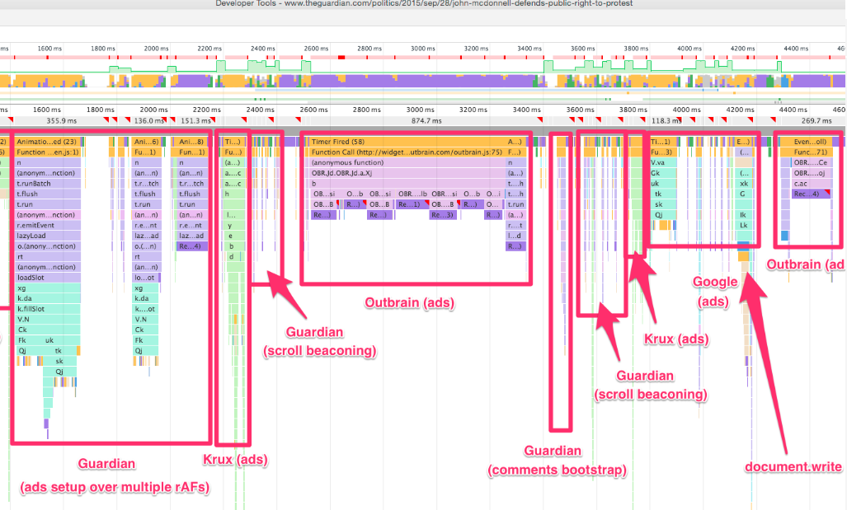847x510 pixels.
Task: Click the 'OBR.....oj' call frame
Action: (811, 173)
